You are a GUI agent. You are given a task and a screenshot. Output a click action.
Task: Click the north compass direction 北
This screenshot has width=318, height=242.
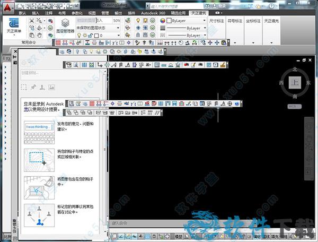pos(295,70)
